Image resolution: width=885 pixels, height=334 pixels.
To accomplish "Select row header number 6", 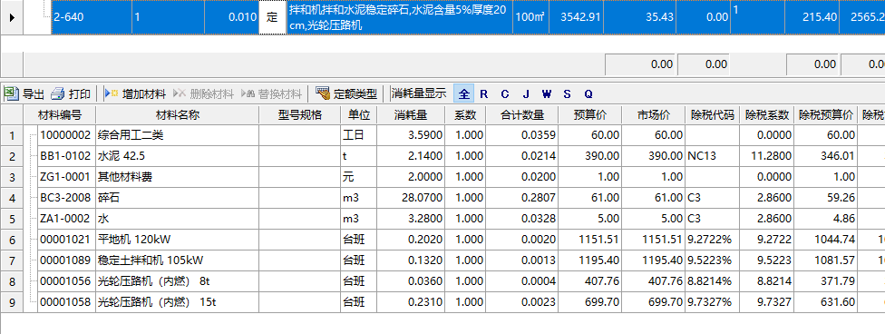I will click(x=12, y=240).
